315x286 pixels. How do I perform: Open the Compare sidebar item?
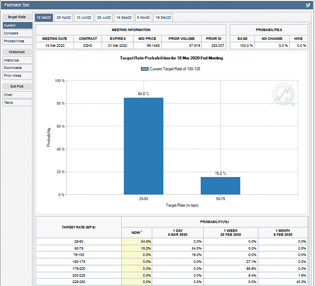coord(18,33)
